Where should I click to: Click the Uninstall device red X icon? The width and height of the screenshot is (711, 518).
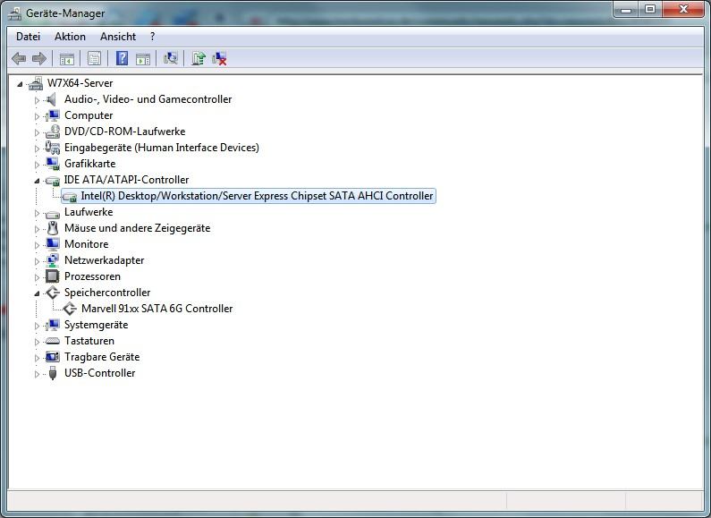[x=219, y=58]
